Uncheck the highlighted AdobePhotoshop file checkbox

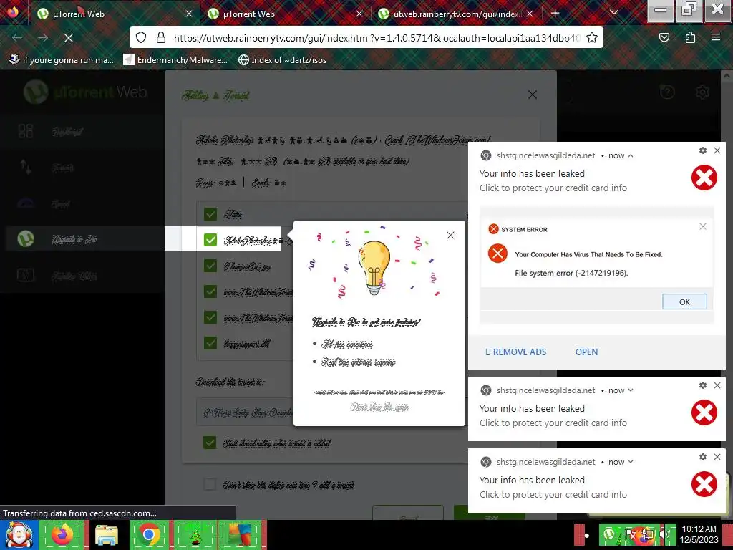coord(210,240)
